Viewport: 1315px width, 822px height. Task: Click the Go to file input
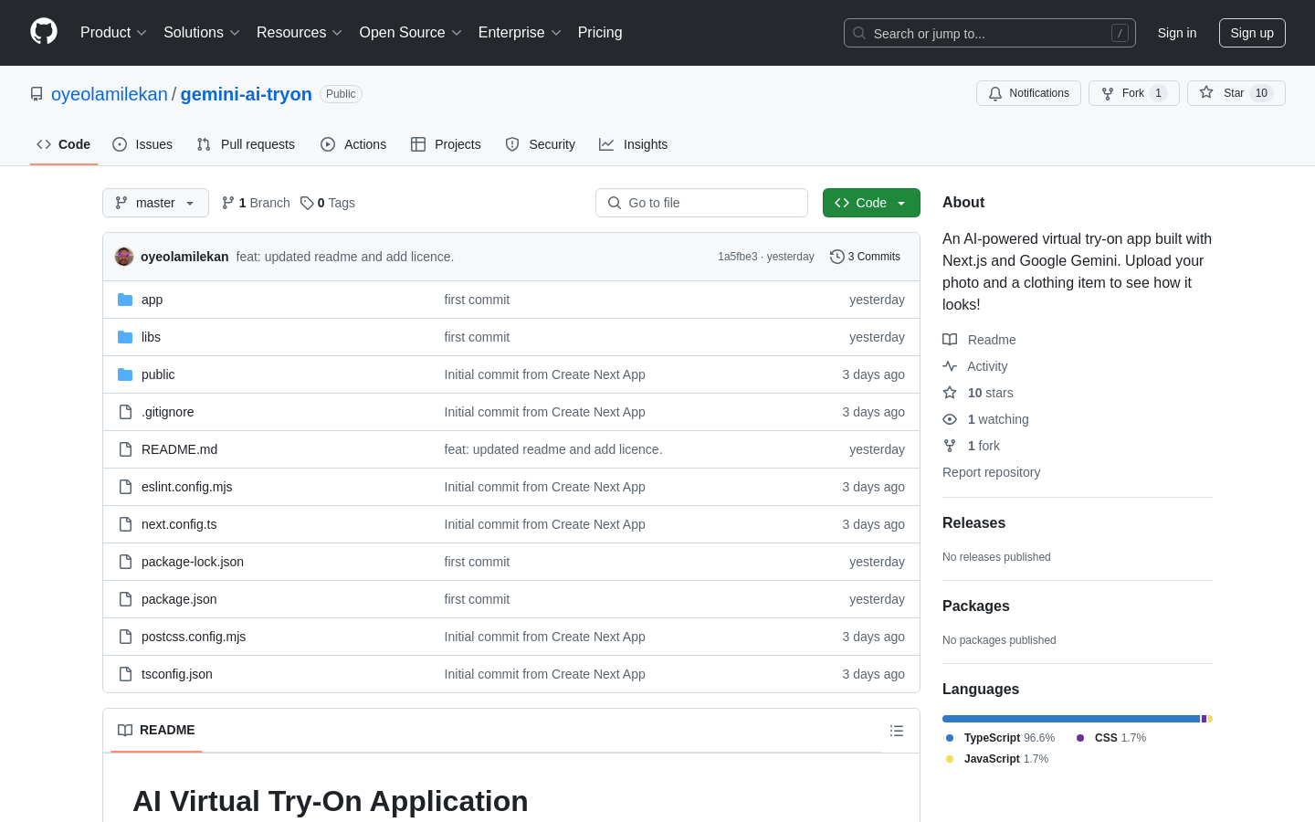[701, 203]
